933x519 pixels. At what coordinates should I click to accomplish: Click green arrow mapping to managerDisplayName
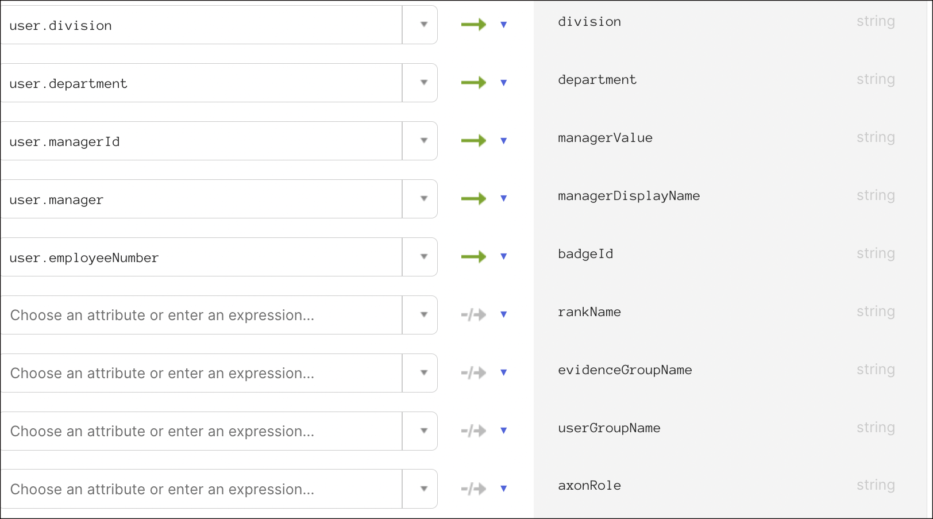pyautogui.click(x=473, y=199)
